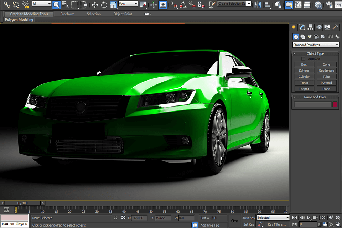The width and height of the screenshot is (342, 228).
Task: Toggle the 3D Snaps icon
Action: [174, 5]
